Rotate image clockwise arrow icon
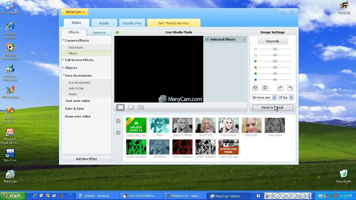This screenshot has height=200, width=356. 280,87
